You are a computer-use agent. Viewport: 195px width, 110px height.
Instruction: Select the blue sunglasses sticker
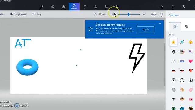coord(182,61)
